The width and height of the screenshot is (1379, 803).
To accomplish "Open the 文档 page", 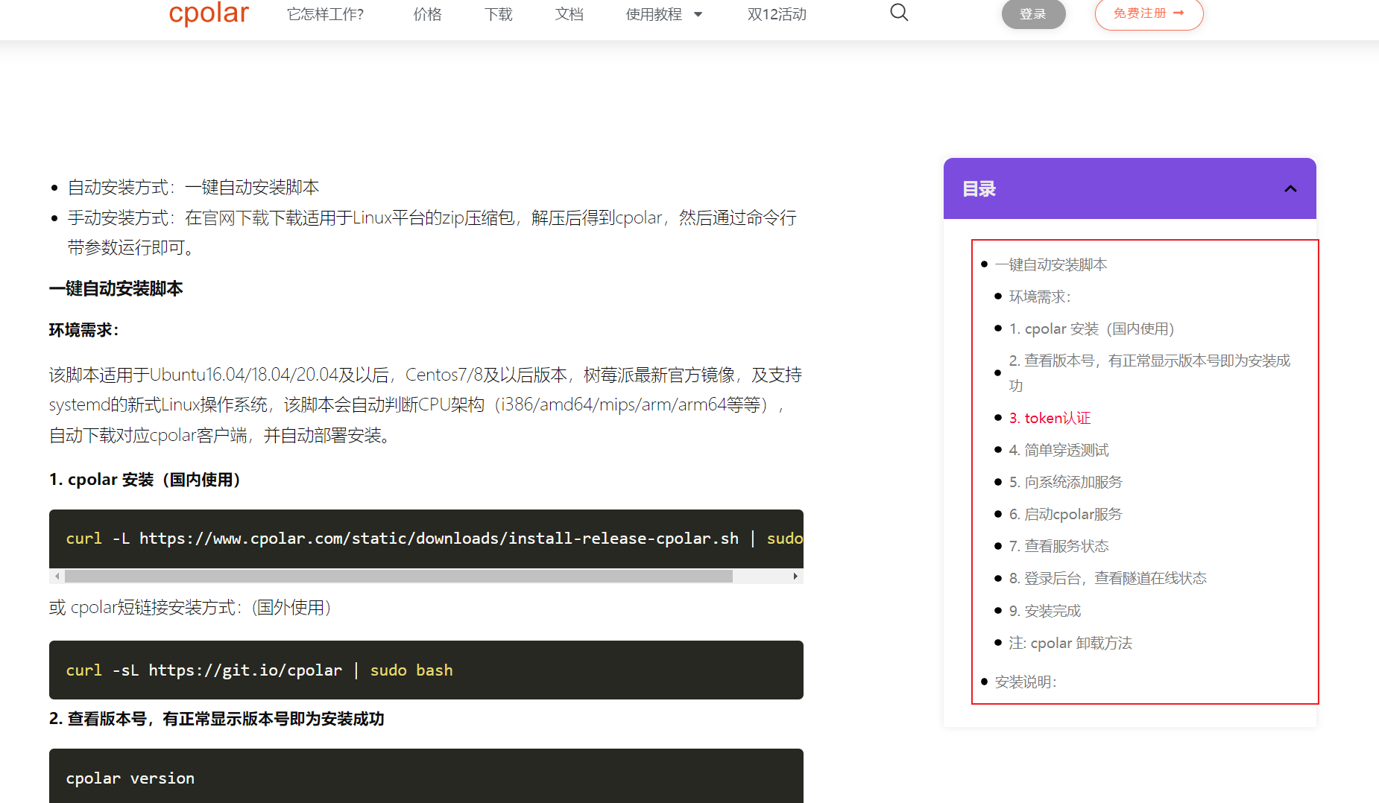I will (x=569, y=14).
